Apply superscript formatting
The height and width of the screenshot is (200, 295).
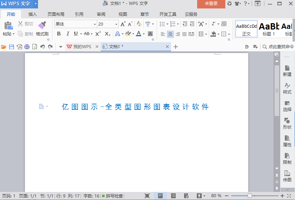98,34
